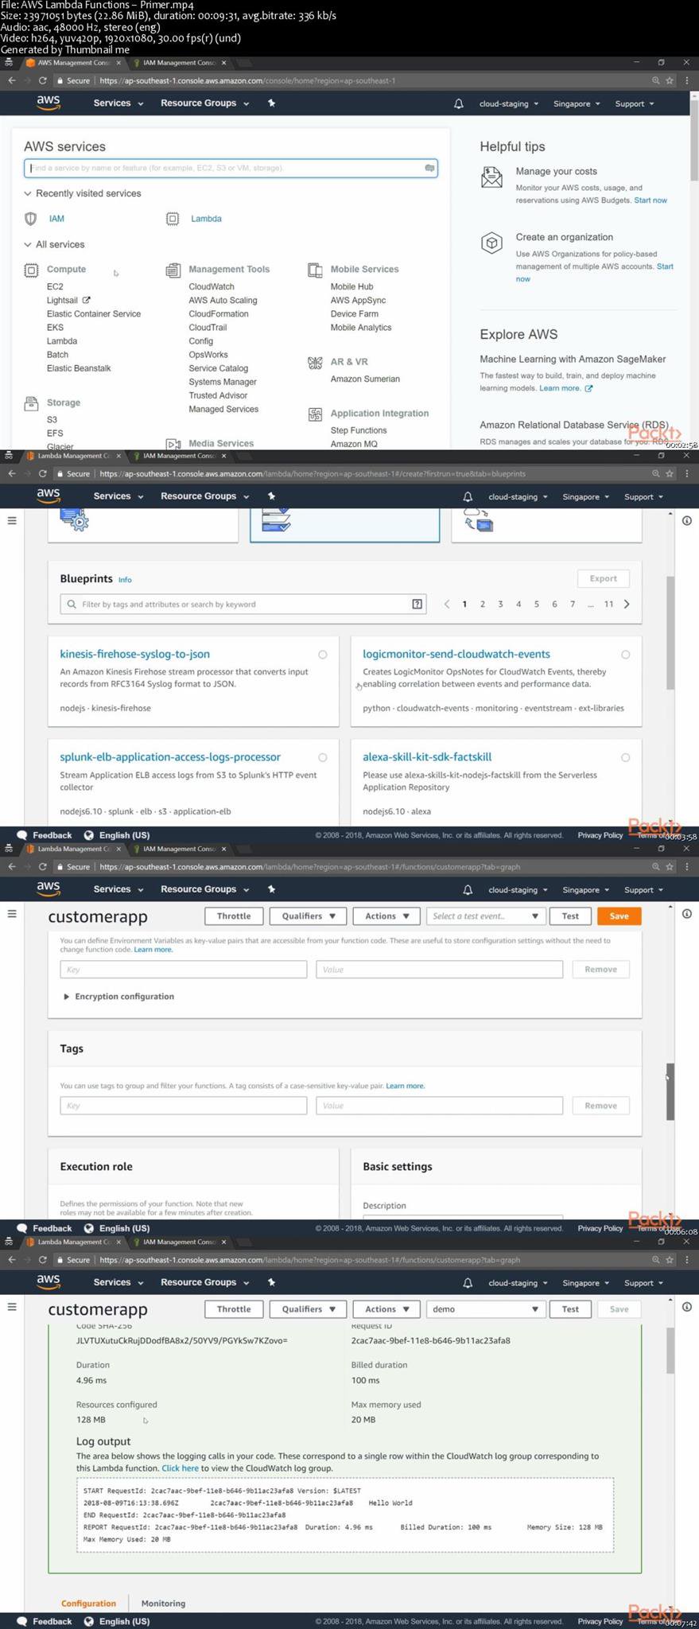
Task: Open the Monitoring tab below the log output
Action: [x=163, y=1603]
